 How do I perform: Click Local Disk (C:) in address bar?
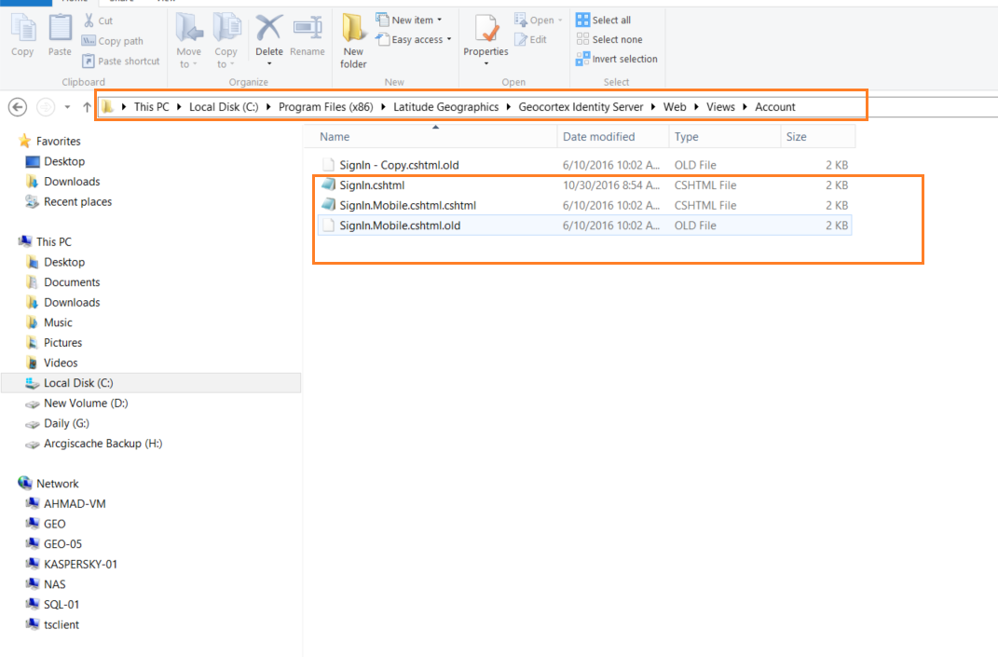pyautogui.click(x=224, y=107)
